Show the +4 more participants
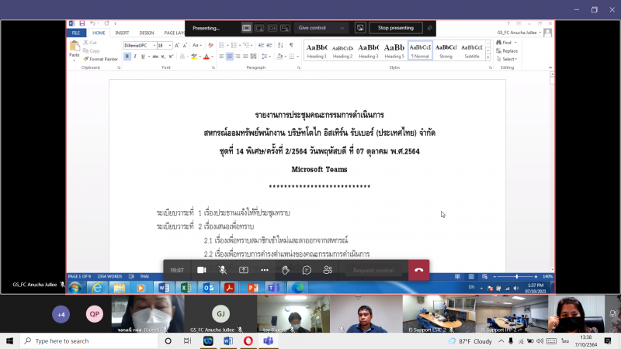This screenshot has height=349, width=621. 61,315
